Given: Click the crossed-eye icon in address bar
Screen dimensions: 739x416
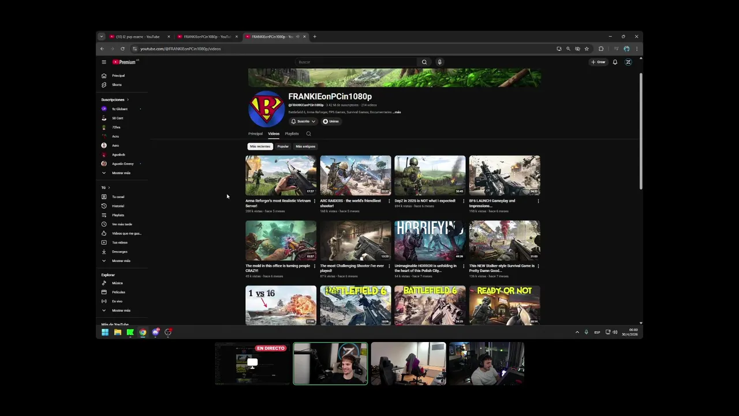Looking at the screenshot, I should (577, 49).
